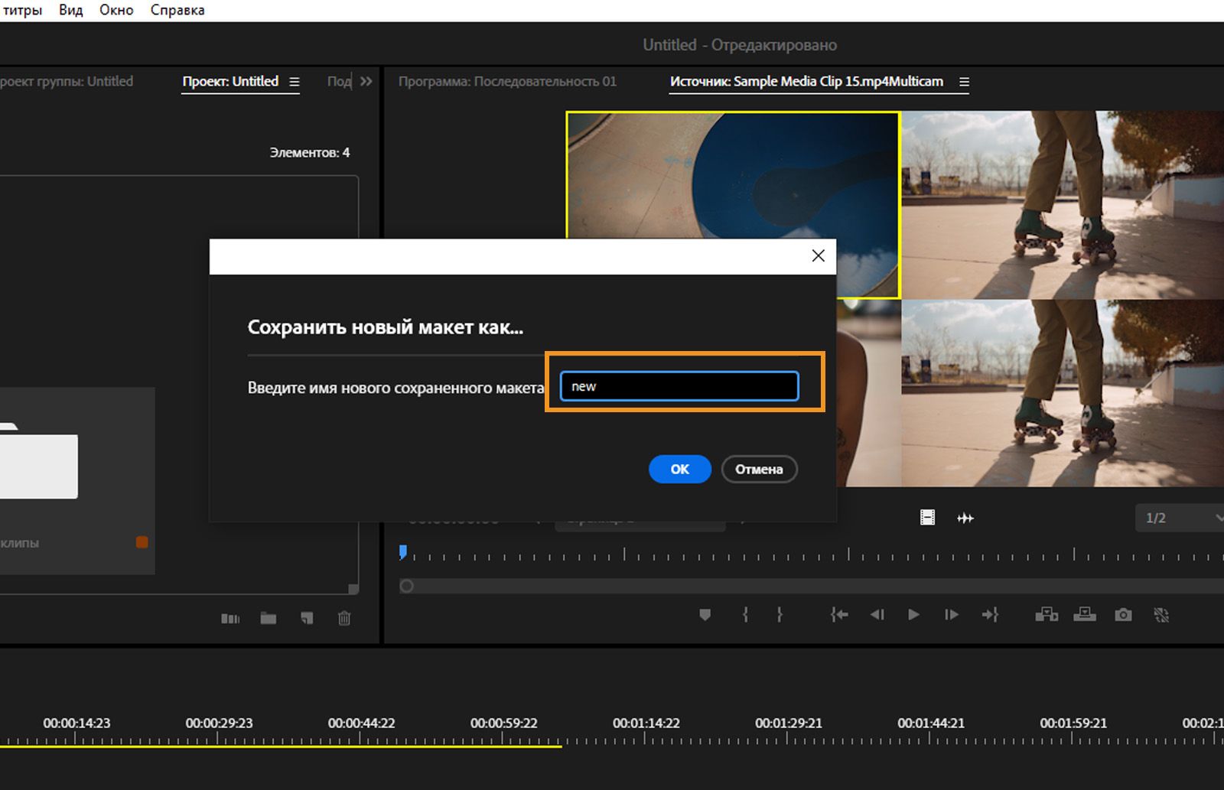Click the Go to In Point icon

pos(838,614)
